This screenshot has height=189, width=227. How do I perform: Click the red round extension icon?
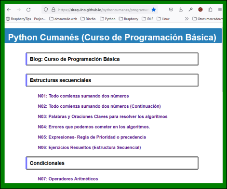200,10
